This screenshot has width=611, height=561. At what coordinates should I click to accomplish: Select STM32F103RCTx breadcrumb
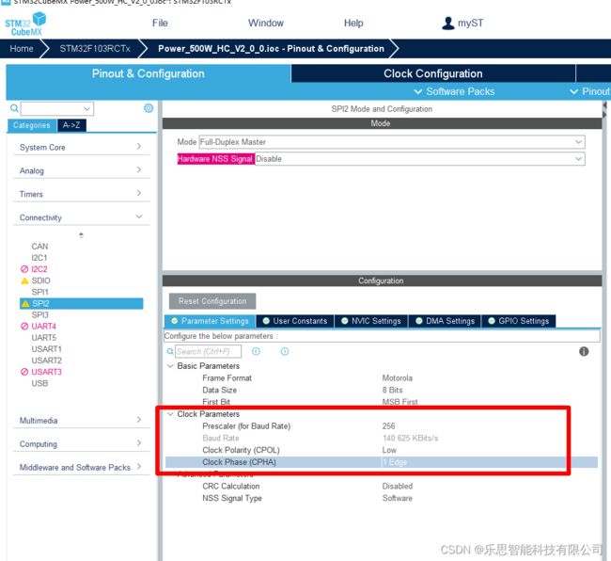pos(95,49)
